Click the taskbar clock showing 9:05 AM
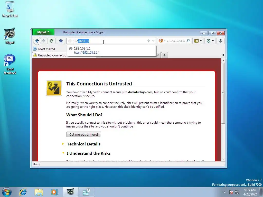This screenshot has width=263, height=197. point(250,192)
